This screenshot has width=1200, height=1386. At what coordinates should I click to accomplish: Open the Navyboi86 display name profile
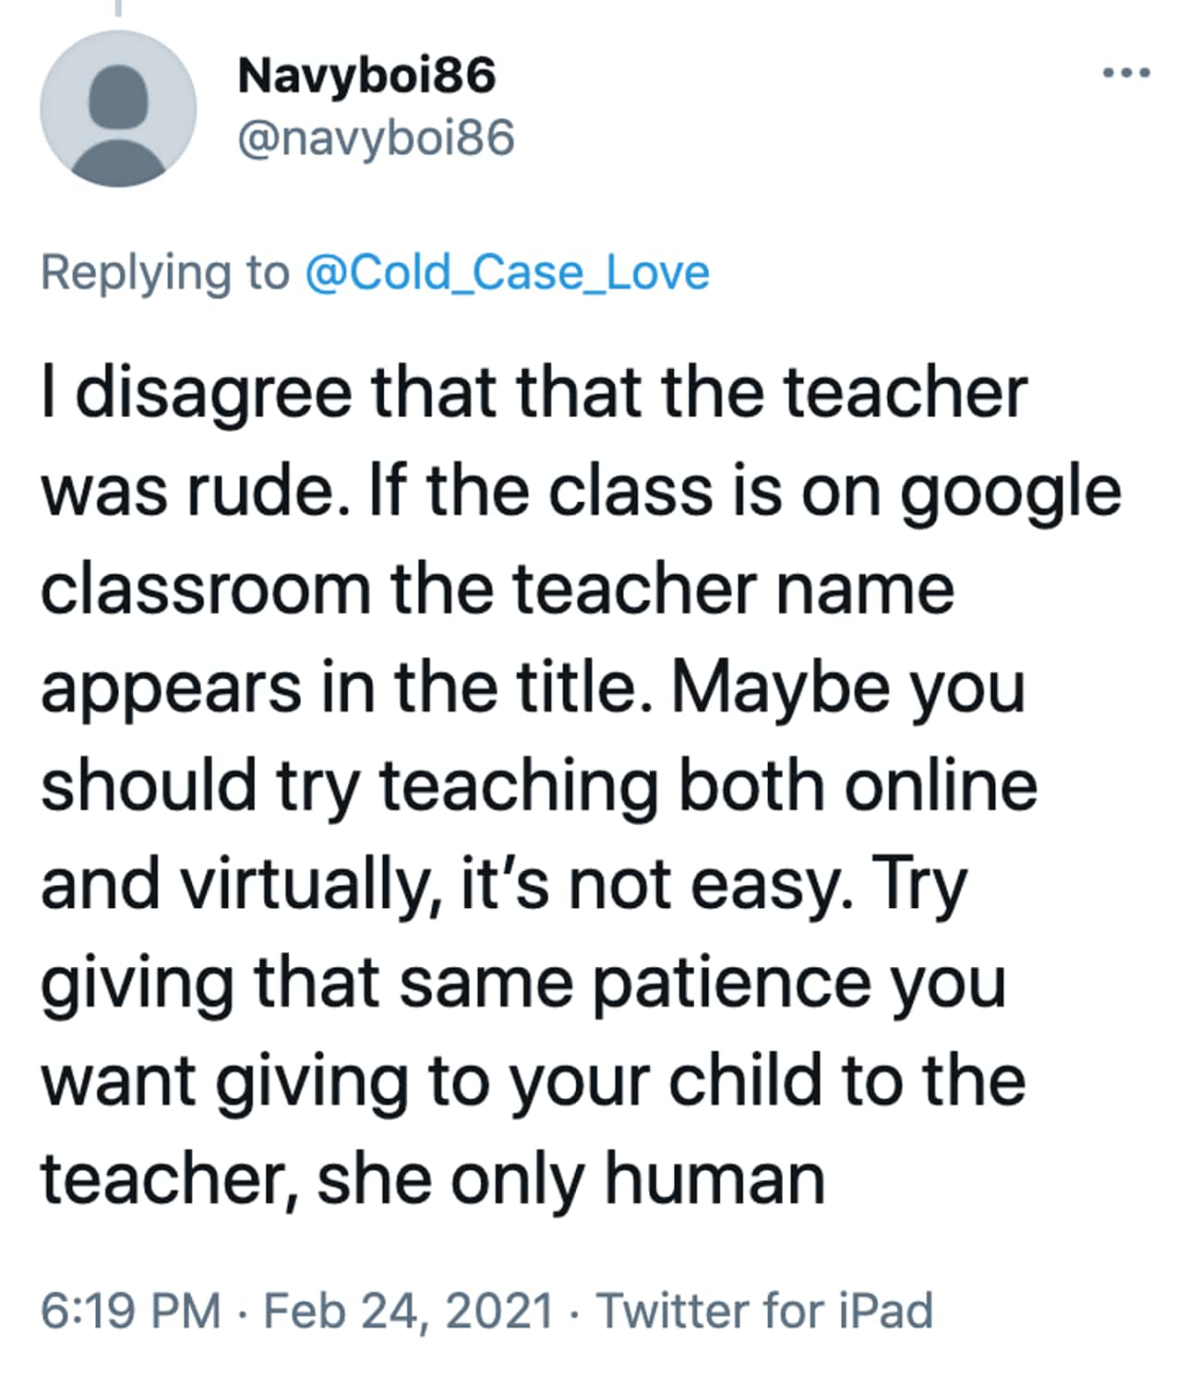coord(366,76)
